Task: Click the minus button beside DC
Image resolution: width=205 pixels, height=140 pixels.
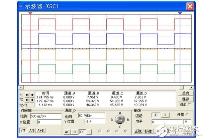Action: 89,132
